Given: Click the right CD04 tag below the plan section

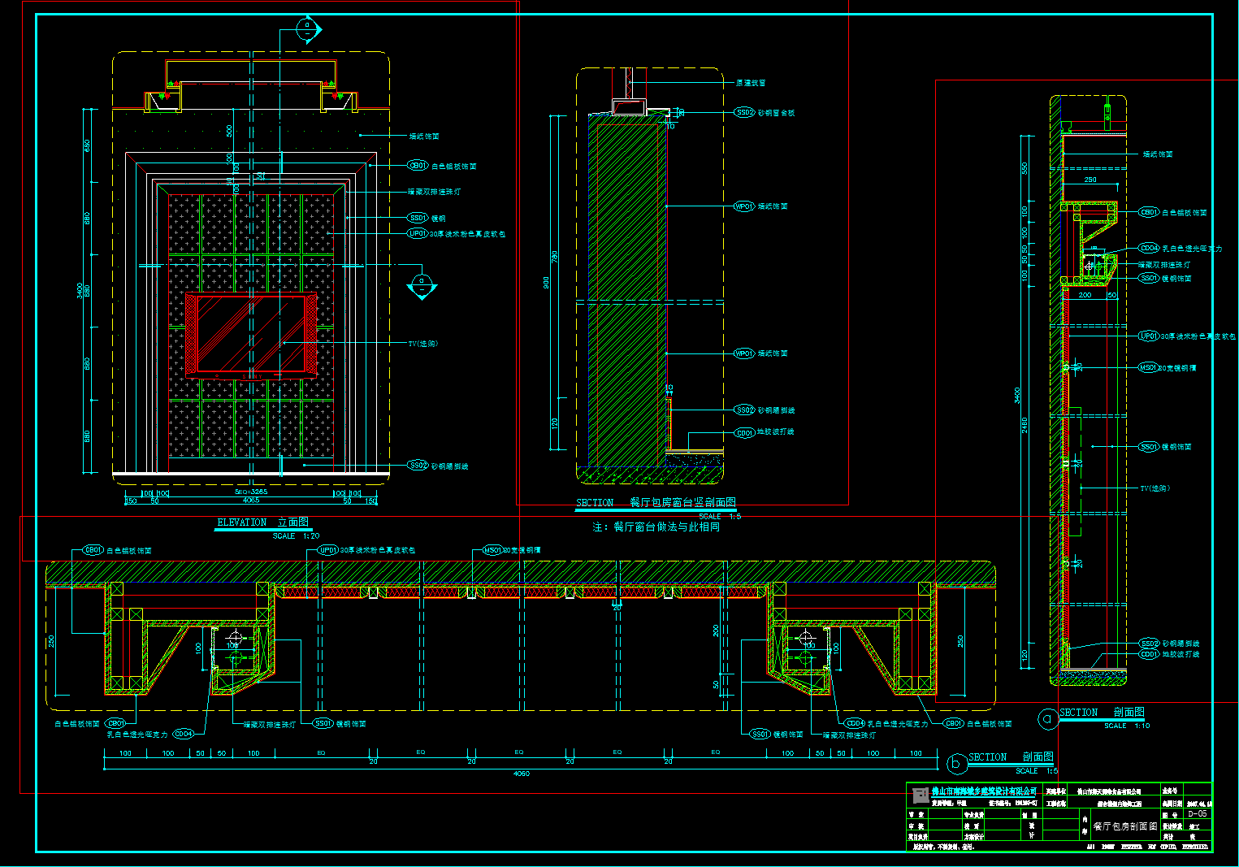Looking at the screenshot, I should point(854,723).
